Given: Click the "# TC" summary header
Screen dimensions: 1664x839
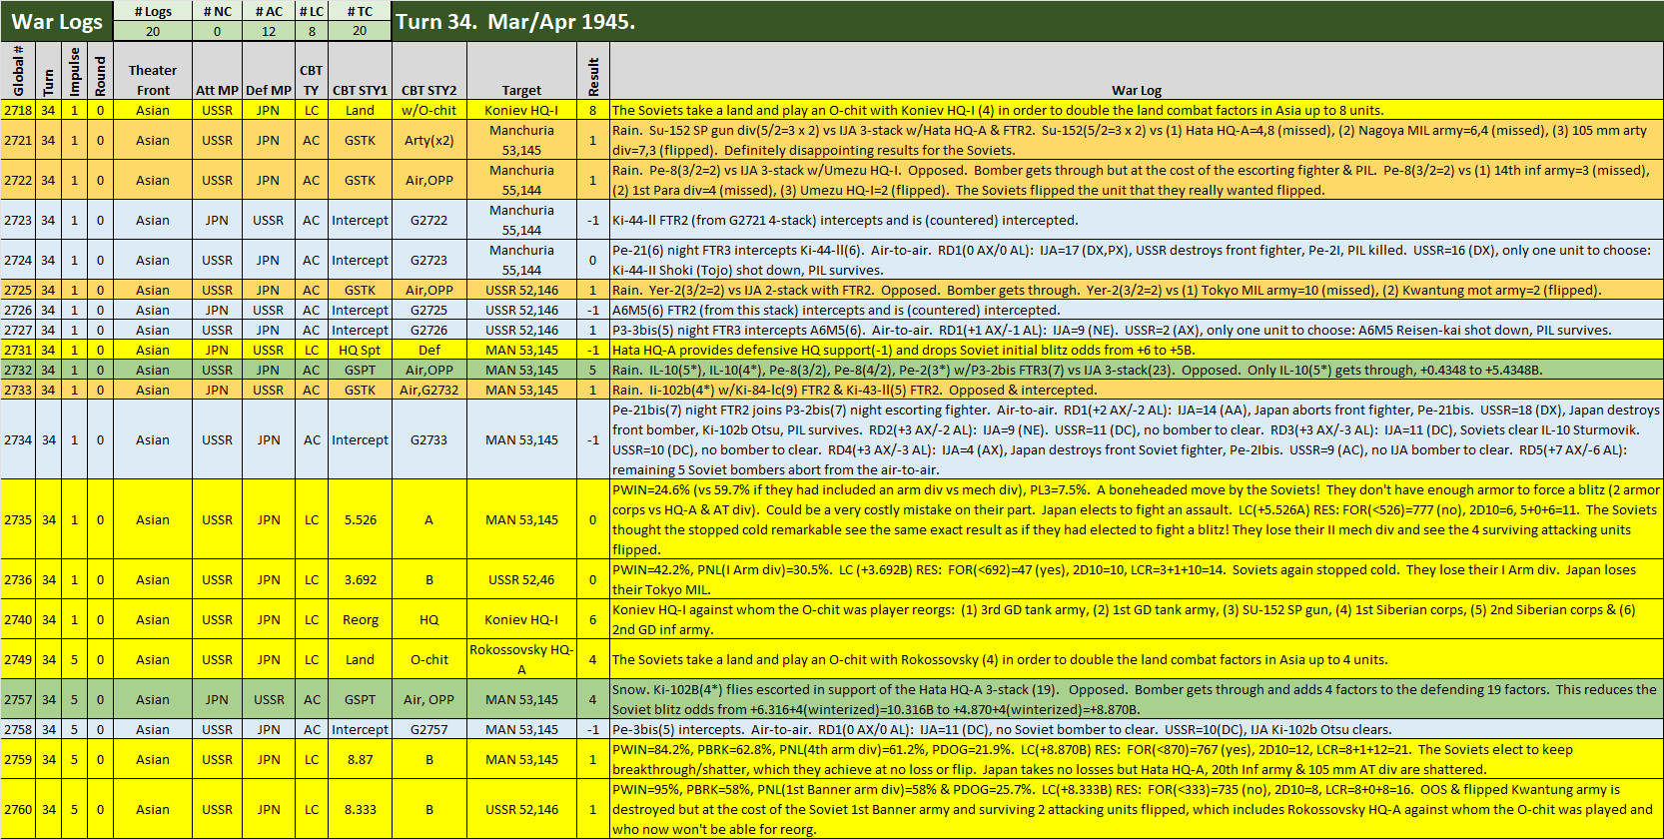Looking at the screenshot, I should click(x=360, y=11).
